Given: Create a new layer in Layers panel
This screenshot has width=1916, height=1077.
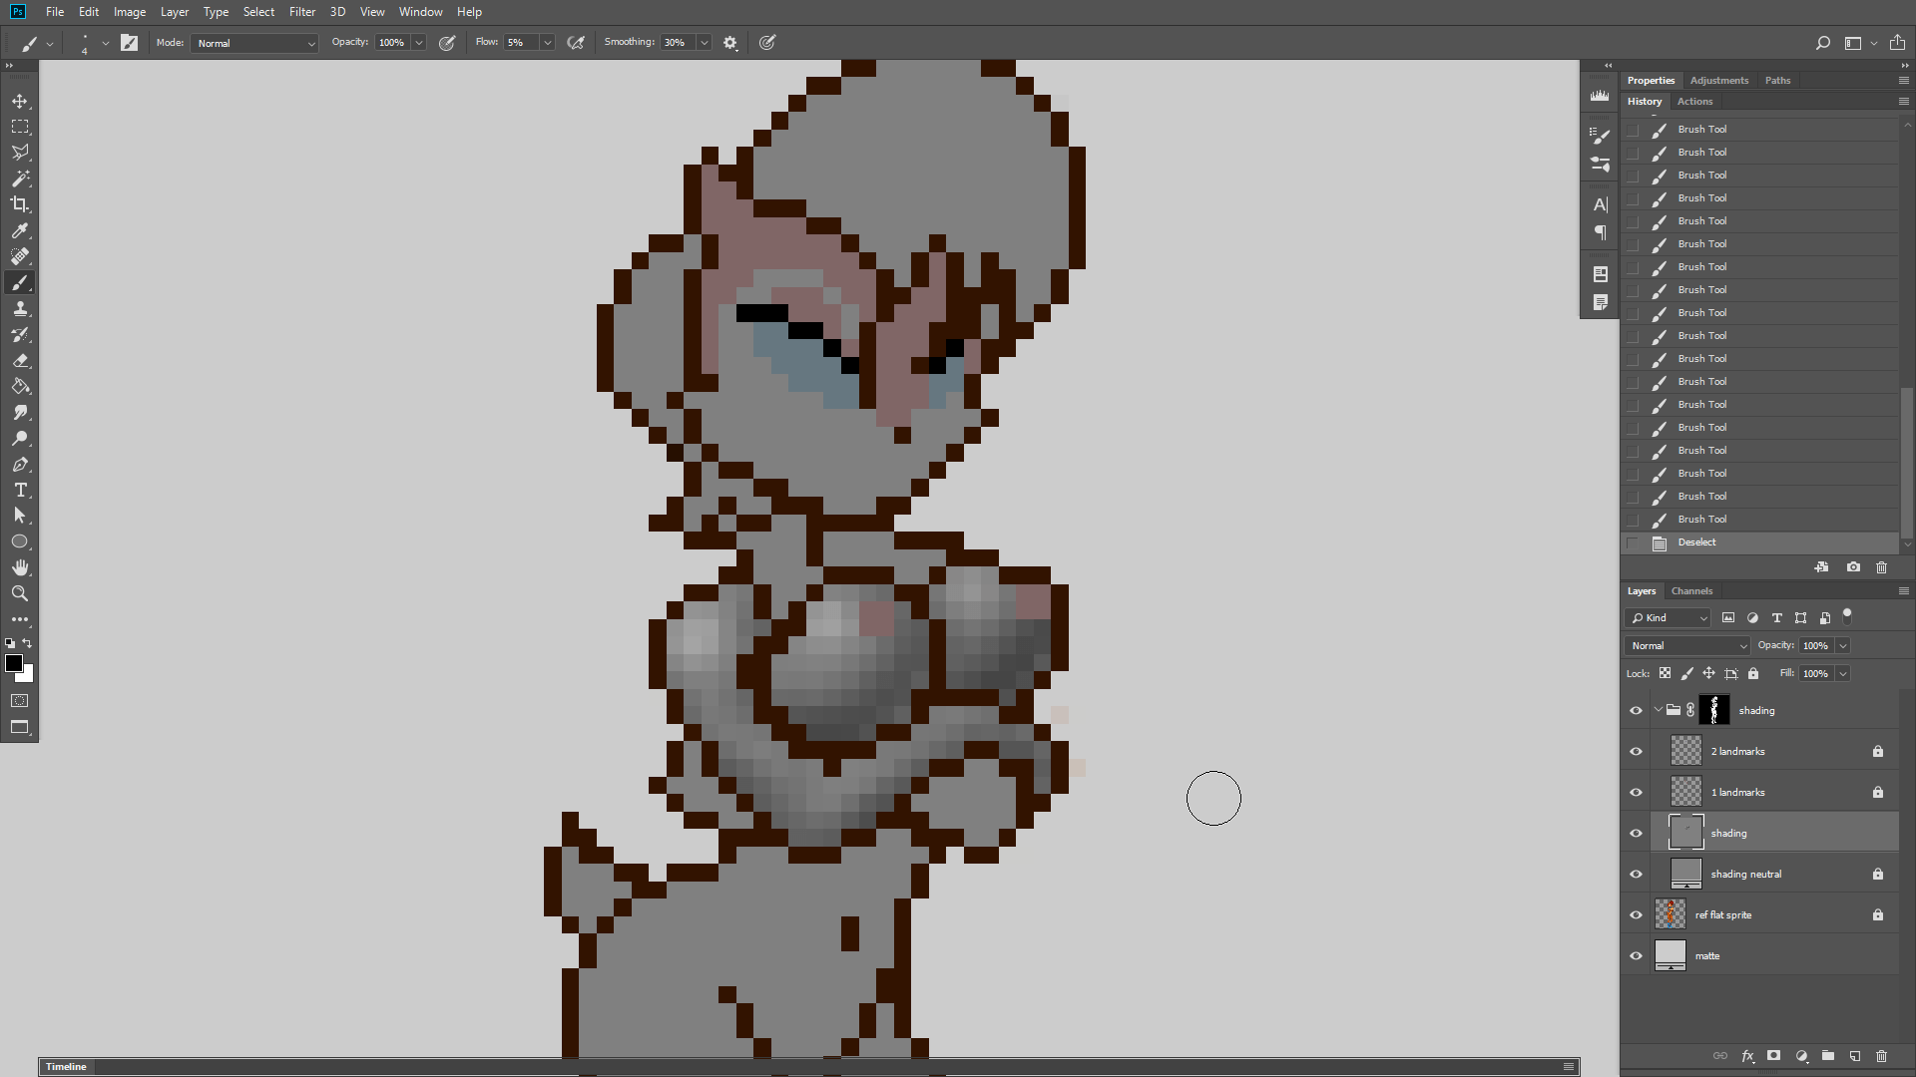Looking at the screenshot, I should (1854, 1056).
